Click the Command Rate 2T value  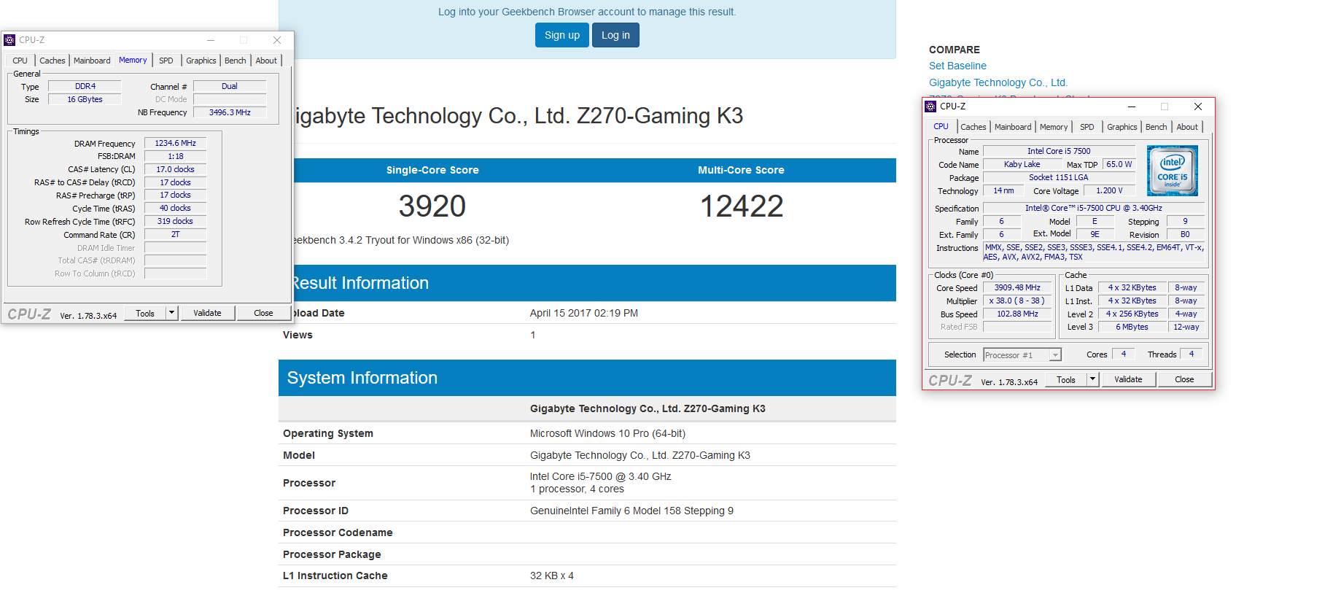pos(176,234)
